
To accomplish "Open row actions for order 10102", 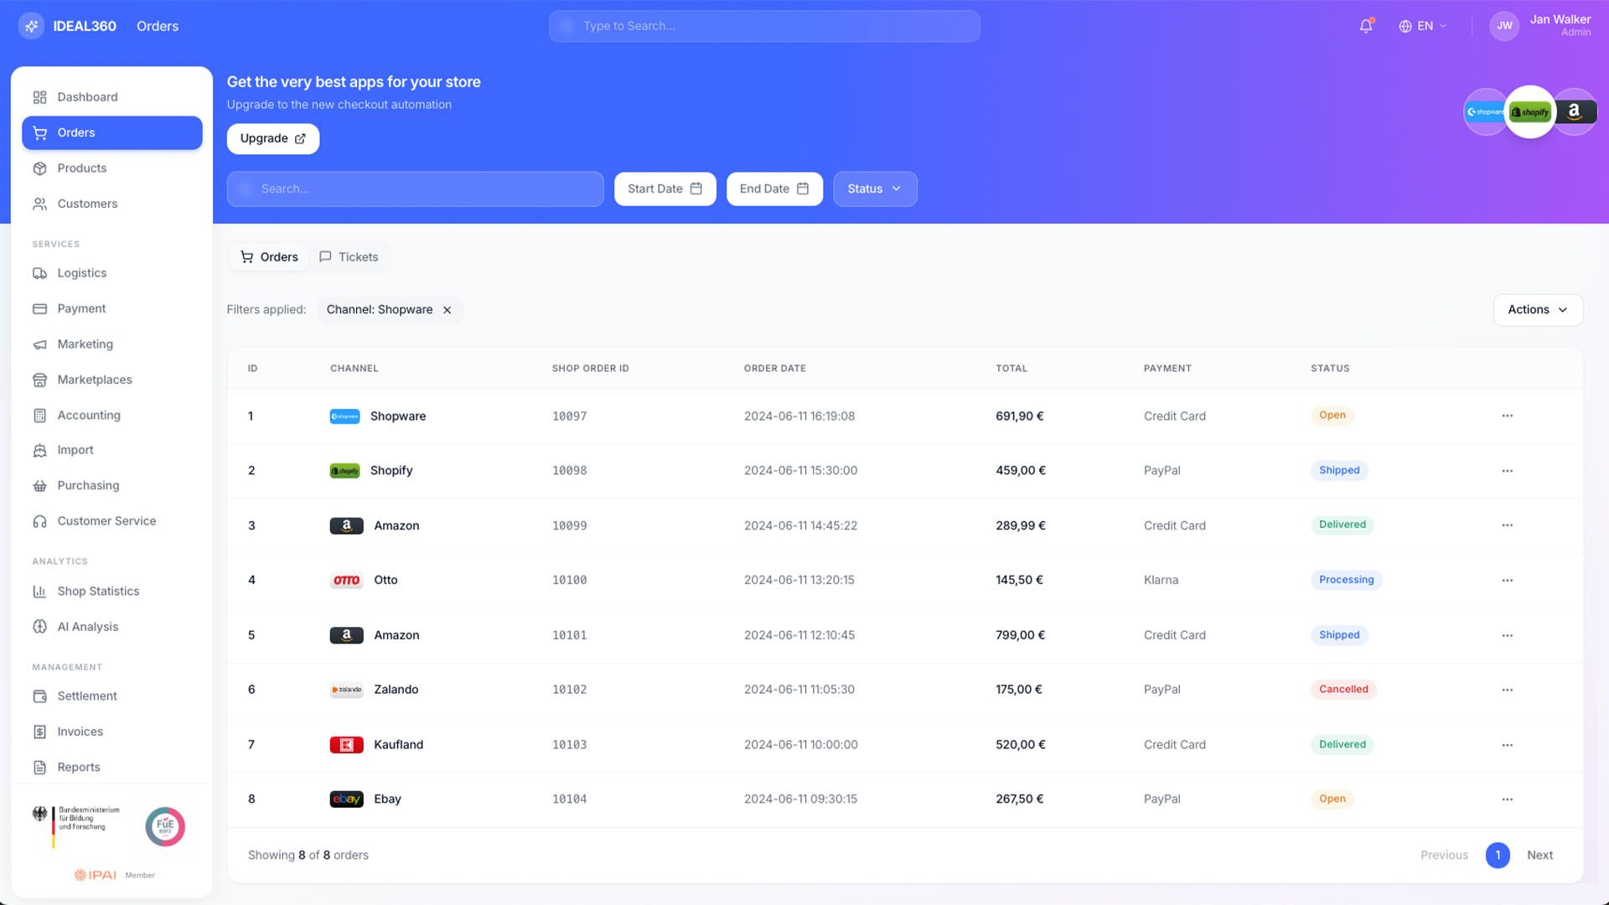I will pos(1507,690).
